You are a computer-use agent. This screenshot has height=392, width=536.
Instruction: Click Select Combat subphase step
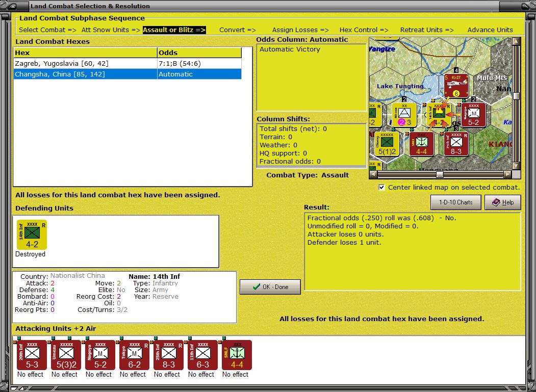pos(47,30)
